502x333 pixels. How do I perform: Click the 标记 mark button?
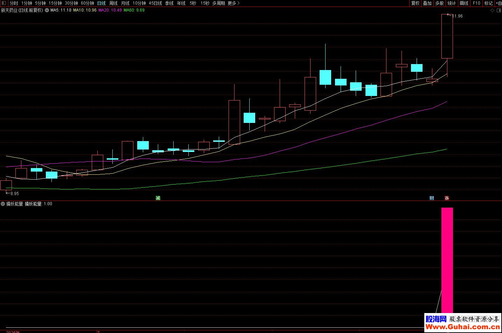click(x=489, y=3)
